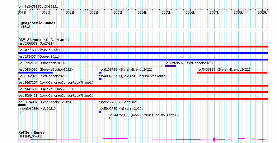
Task: Select the 3087k ruler position label
Action: pyautogui.click(x=214, y=12)
